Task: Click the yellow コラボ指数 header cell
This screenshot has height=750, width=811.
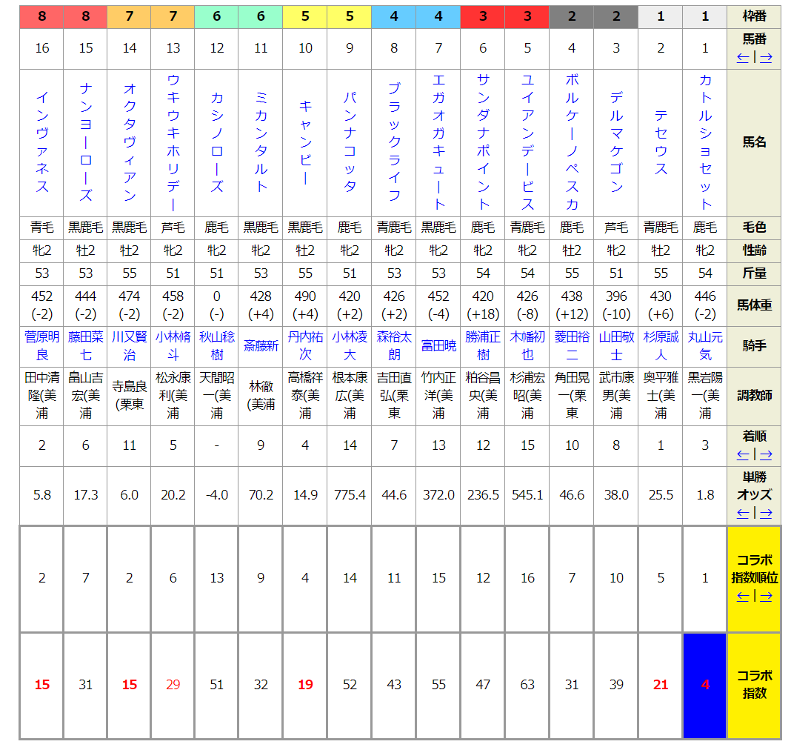Action: coord(754,686)
